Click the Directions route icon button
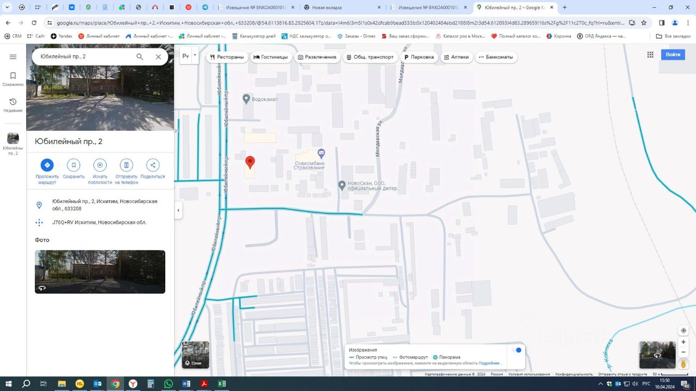Screen dimensions: 696x391 (x=47, y=165)
